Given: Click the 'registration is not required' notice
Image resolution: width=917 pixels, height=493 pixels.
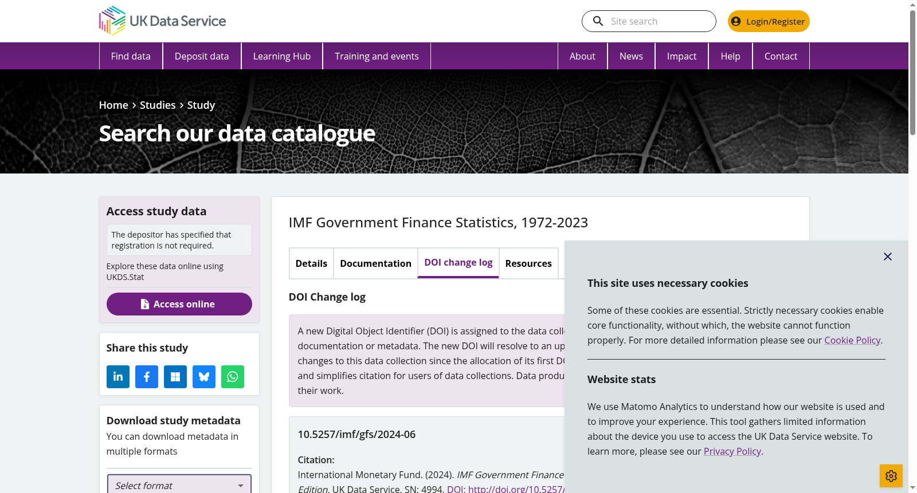Looking at the screenshot, I should [x=179, y=240].
